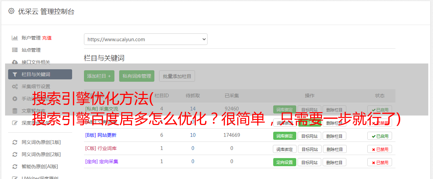Open 采集细节设置 via its gears icon
This screenshot has height=179, width=433.
point(15,86)
